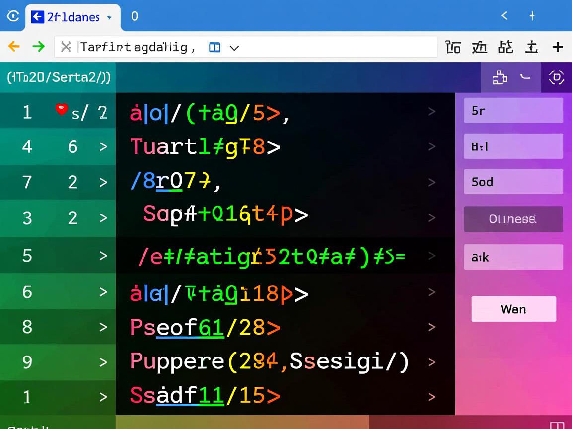Viewport: 572px width, 429px height.
Task: Click the X icon in address bar
Action: click(66, 47)
